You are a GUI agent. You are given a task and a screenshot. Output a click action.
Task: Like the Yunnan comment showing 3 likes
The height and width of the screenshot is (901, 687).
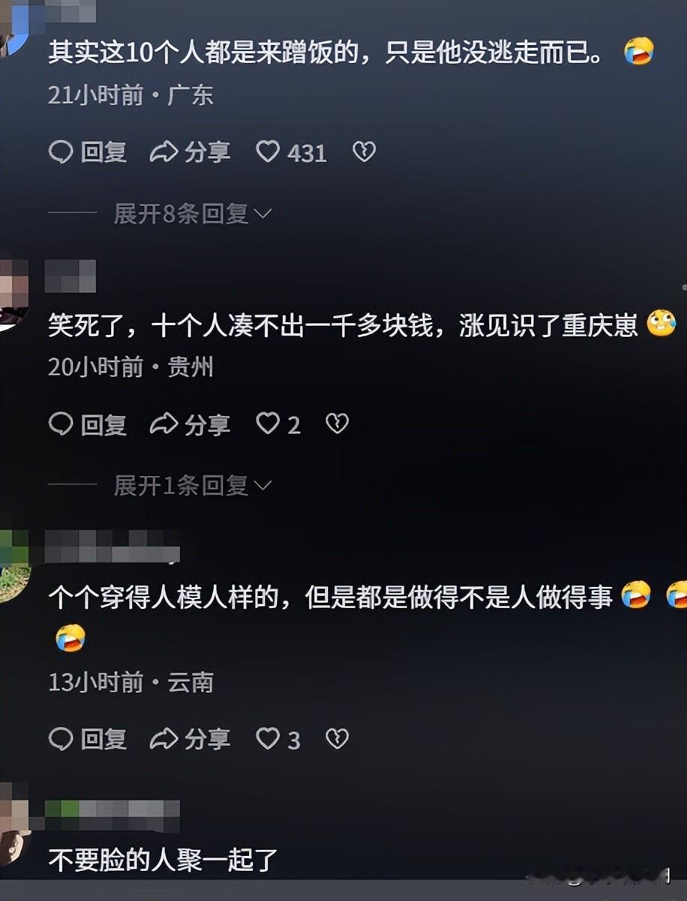coord(268,740)
